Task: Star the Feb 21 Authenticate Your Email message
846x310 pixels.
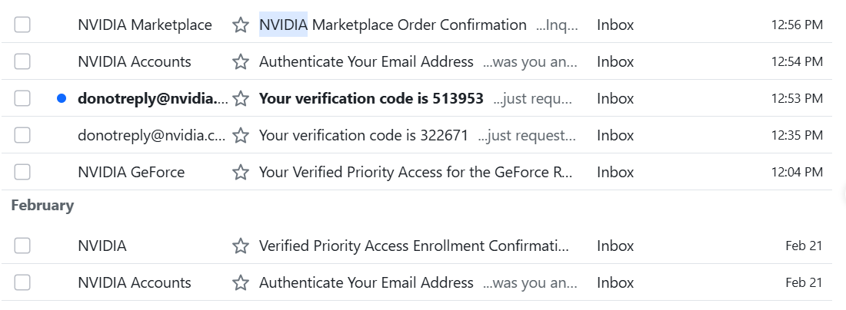Action: (241, 282)
